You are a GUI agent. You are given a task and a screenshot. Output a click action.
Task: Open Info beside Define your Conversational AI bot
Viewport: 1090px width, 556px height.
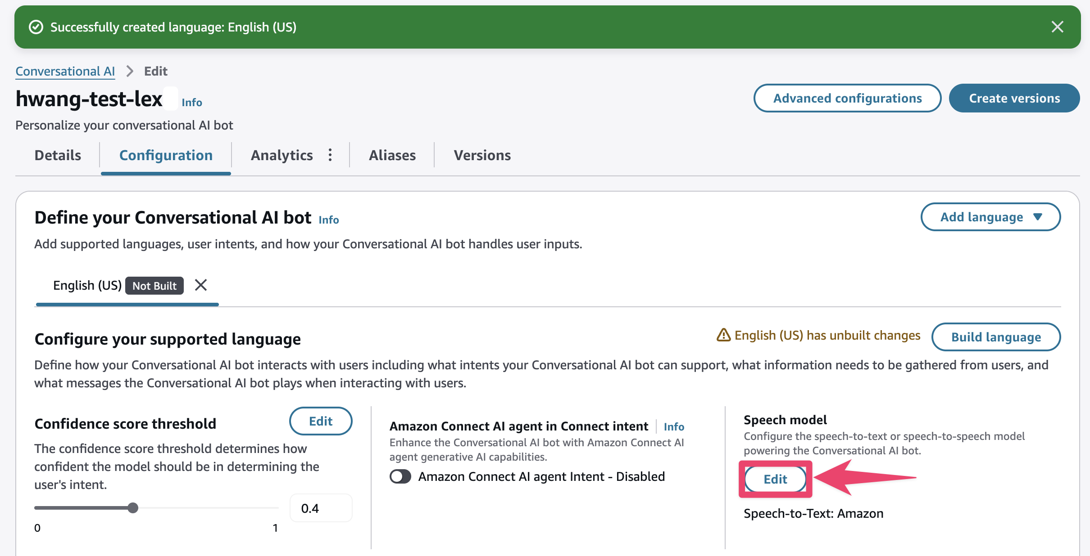point(328,220)
